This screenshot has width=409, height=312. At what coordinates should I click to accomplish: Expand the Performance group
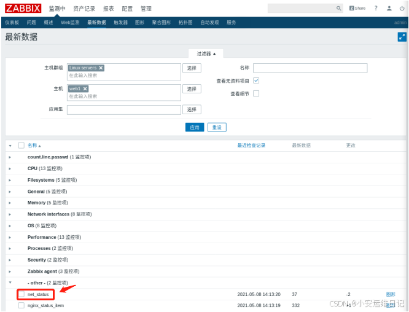tap(10, 237)
